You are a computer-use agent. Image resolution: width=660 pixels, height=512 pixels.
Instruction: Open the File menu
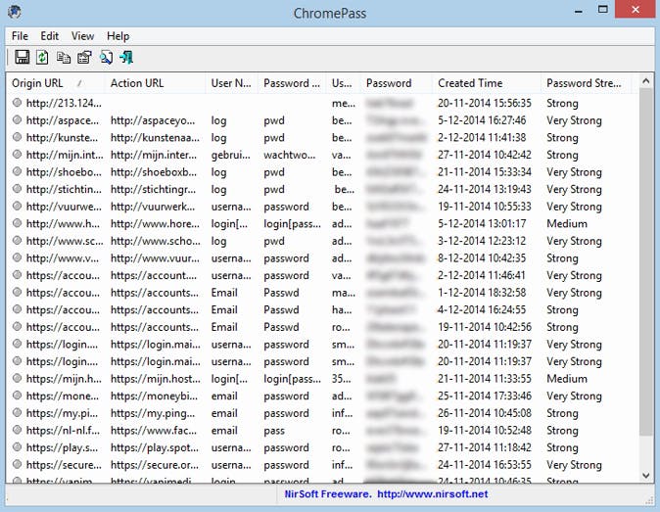[20, 36]
